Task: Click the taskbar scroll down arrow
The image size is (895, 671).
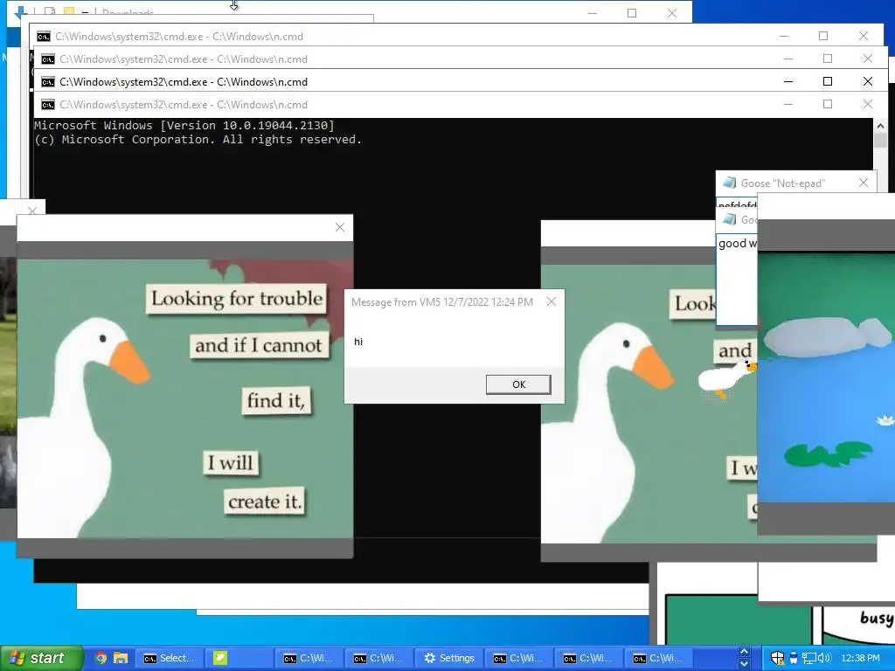Action: 744,664
